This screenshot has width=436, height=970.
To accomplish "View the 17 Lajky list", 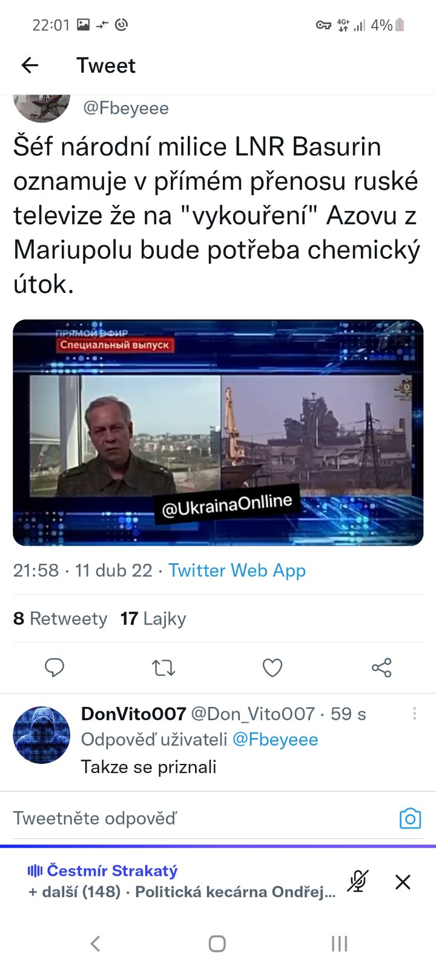I will click(x=153, y=618).
